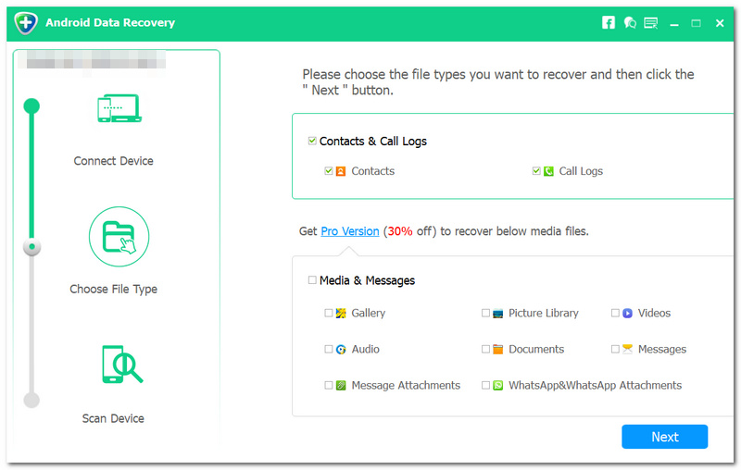This screenshot has height=470, width=741.
Task: Click the Connect Device step label
Action: 113,161
